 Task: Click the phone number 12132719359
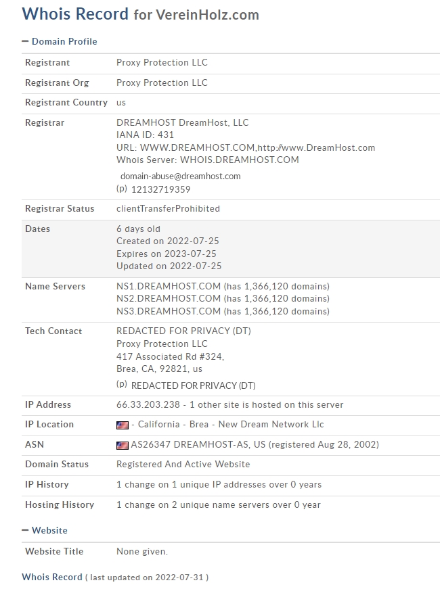[160, 189]
